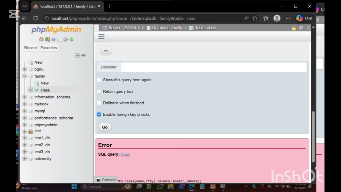Expand the bgnu database node
This screenshot has width=341, height=192.
[25, 69]
